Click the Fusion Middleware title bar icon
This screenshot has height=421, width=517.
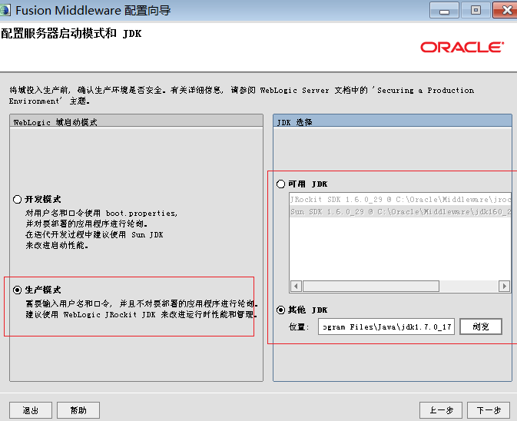pyautogui.click(x=5, y=10)
